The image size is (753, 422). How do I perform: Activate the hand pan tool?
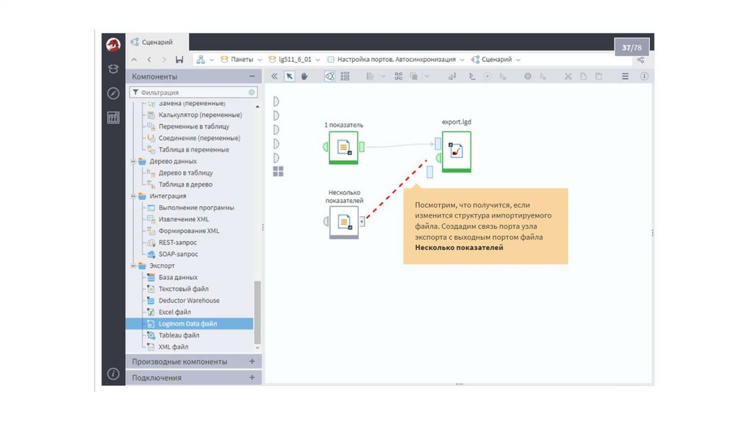tap(304, 76)
